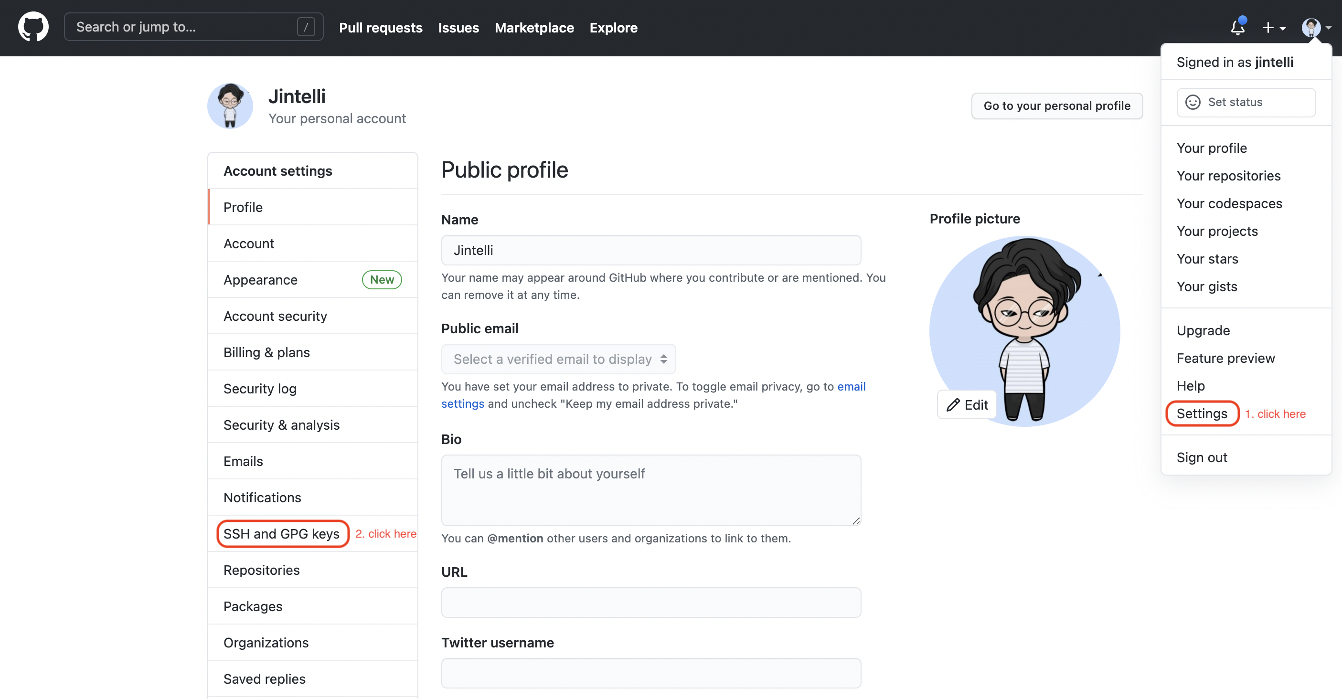
Task: Select SSH and GPG keys in sidebar
Action: click(x=281, y=533)
